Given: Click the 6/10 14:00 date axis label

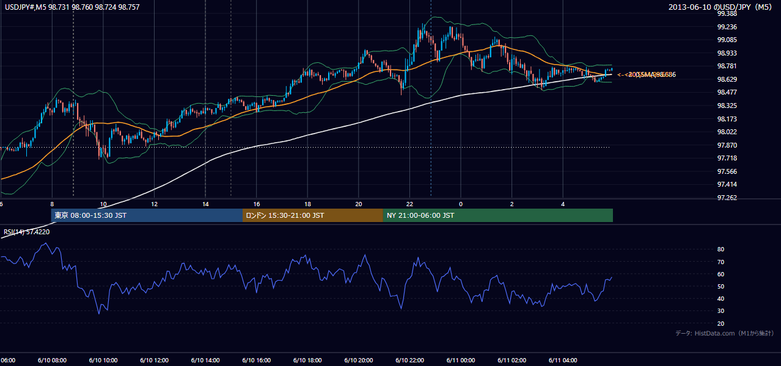Looking at the screenshot, I should pos(205,361).
